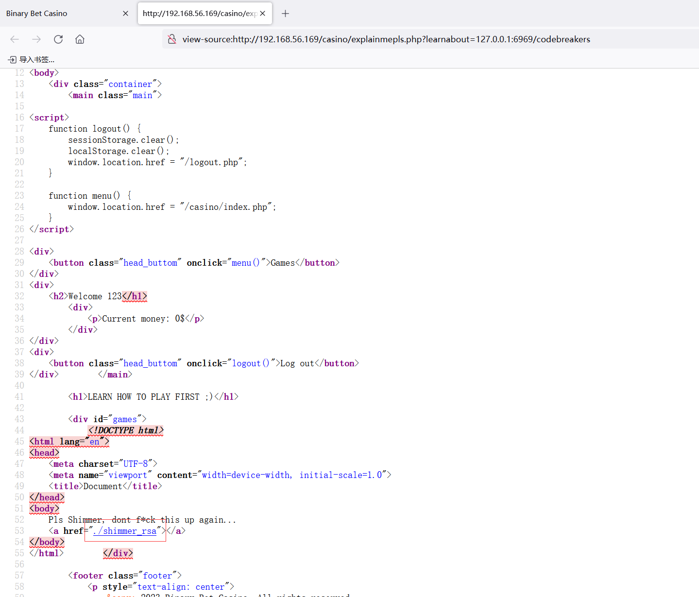Click the 'menu()' onclick value
The image size is (699, 597).
coord(246,263)
